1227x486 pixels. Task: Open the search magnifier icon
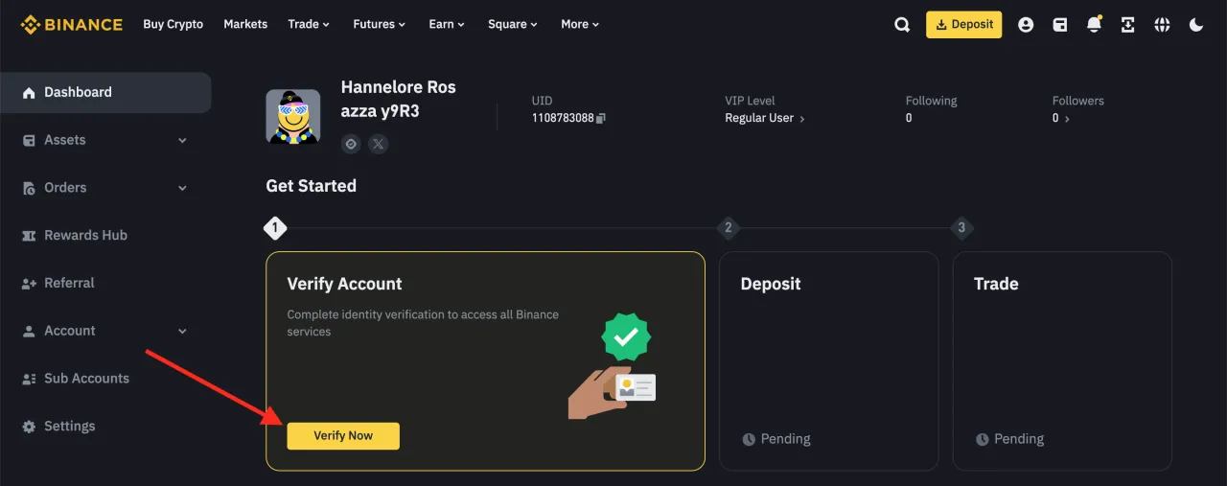coord(902,25)
